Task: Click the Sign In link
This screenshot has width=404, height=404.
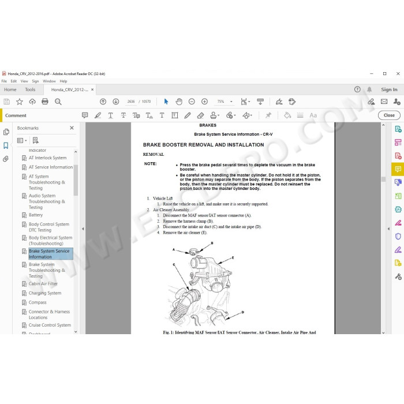Action: 389,89
